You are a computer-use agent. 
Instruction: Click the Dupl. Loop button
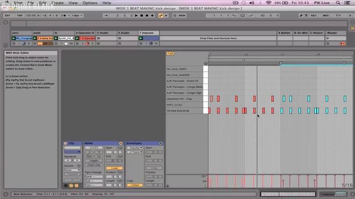click(94, 165)
